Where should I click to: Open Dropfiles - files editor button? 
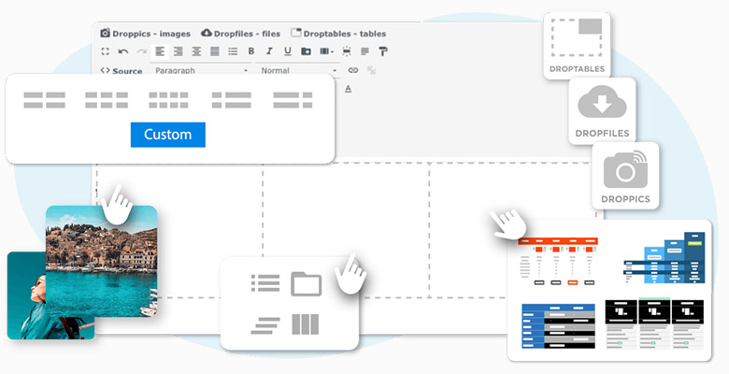tap(241, 34)
